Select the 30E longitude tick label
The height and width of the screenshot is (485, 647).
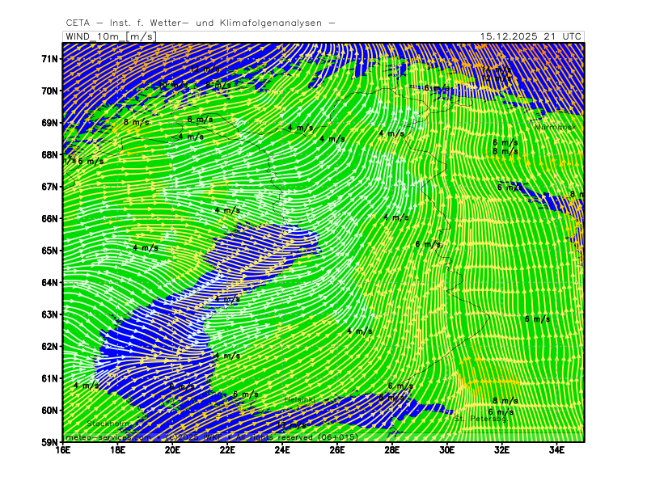click(446, 451)
